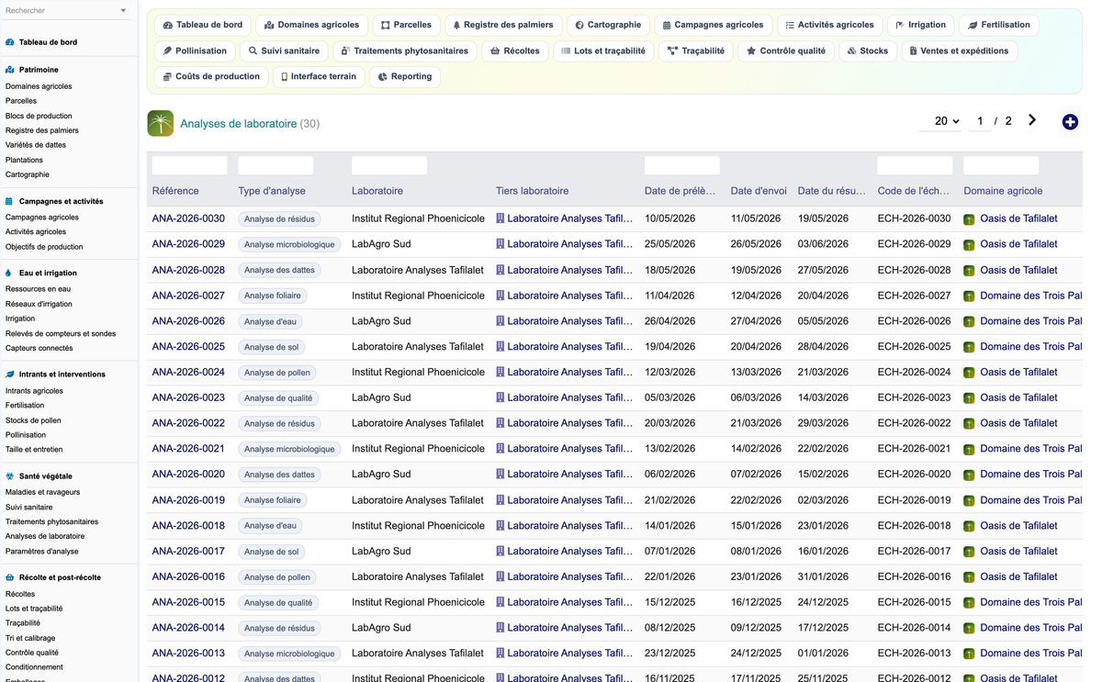Click the Date de prélèvement filter field
The height and width of the screenshot is (682, 1102).
tap(682, 165)
